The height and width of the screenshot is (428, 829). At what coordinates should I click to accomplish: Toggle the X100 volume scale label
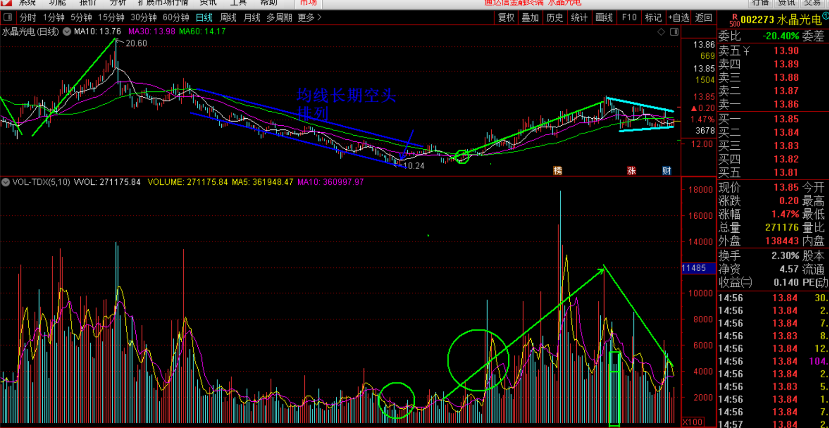click(x=692, y=422)
